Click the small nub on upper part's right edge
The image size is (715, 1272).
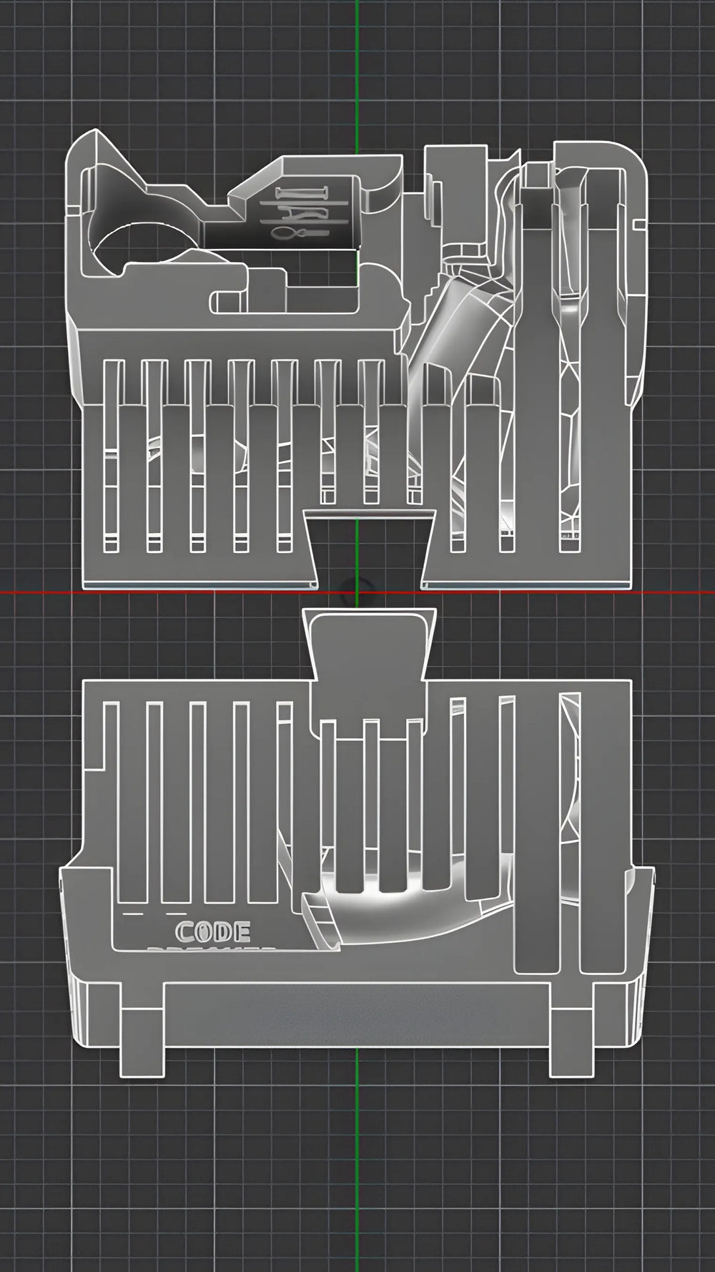coord(638,225)
